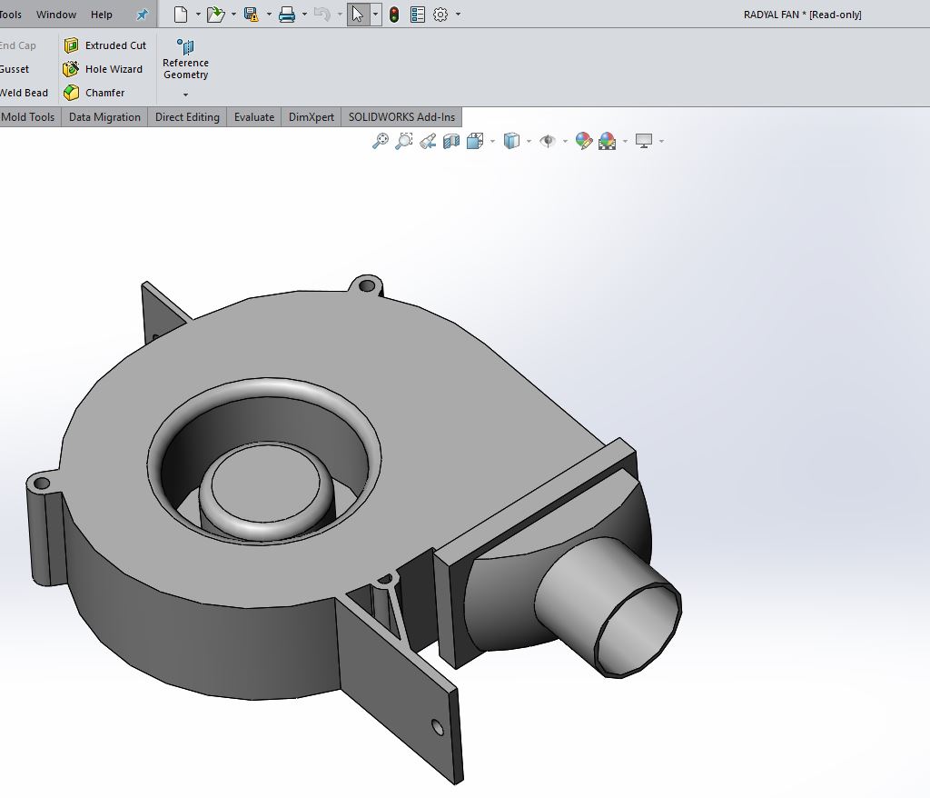Expand the View Orientation dropdown arrow
Screen dimensions: 930x798
[x=493, y=141]
